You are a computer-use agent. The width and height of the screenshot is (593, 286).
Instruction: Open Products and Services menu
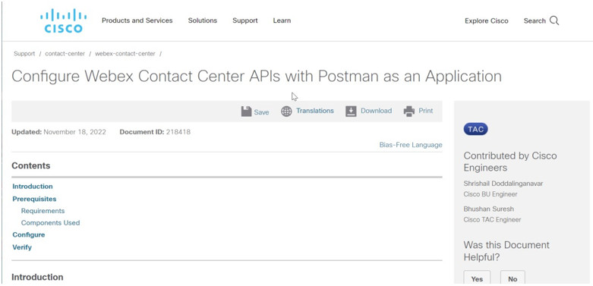[137, 20]
